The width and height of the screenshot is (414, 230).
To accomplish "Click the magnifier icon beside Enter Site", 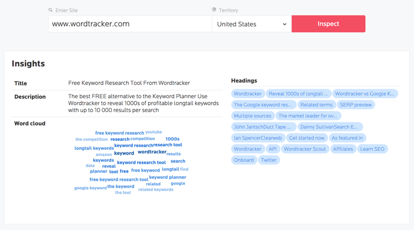I will click(50, 10).
